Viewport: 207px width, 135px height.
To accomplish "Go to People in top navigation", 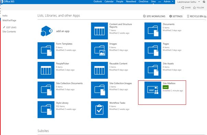I will (x=120, y=1).
